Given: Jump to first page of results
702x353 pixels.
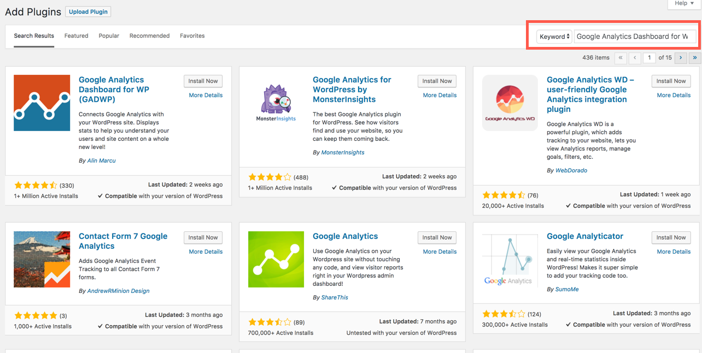Looking at the screenshot, I should pos(621,57).
